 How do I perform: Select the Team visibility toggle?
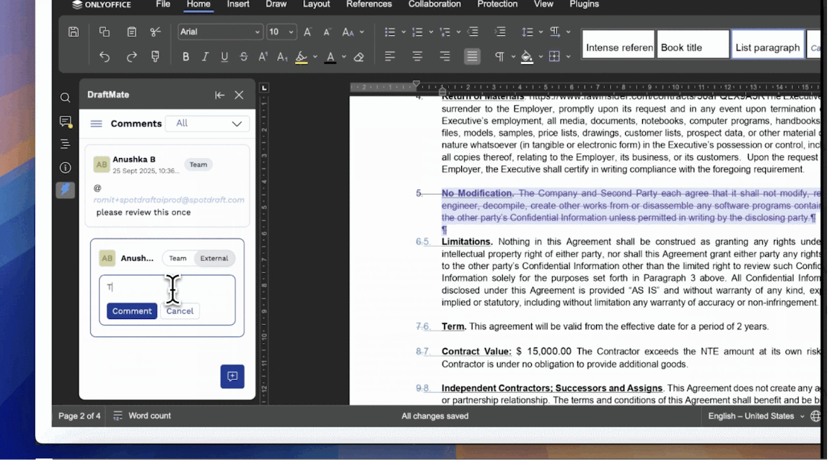(177, 259)
